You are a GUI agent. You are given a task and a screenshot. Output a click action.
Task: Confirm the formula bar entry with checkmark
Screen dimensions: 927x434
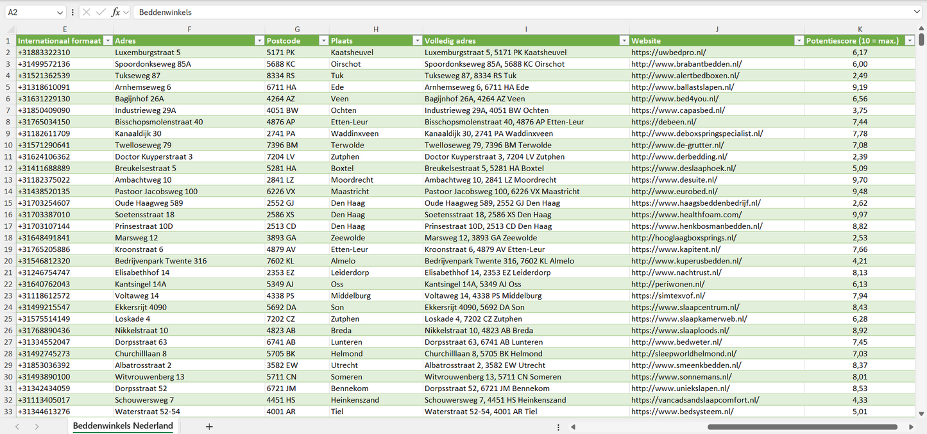click(x=101, y=12)
